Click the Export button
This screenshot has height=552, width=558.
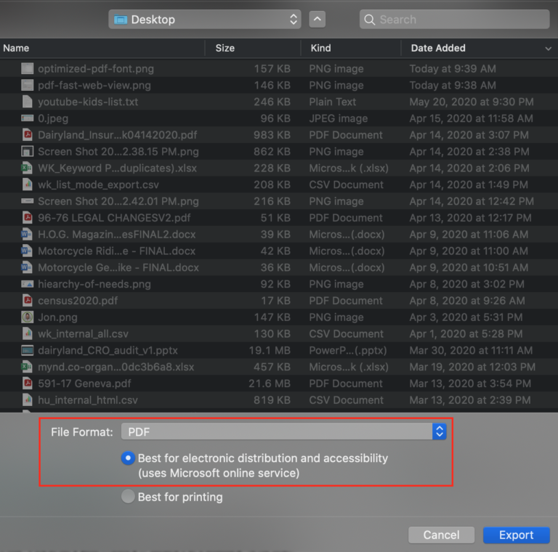pos(516,535)
